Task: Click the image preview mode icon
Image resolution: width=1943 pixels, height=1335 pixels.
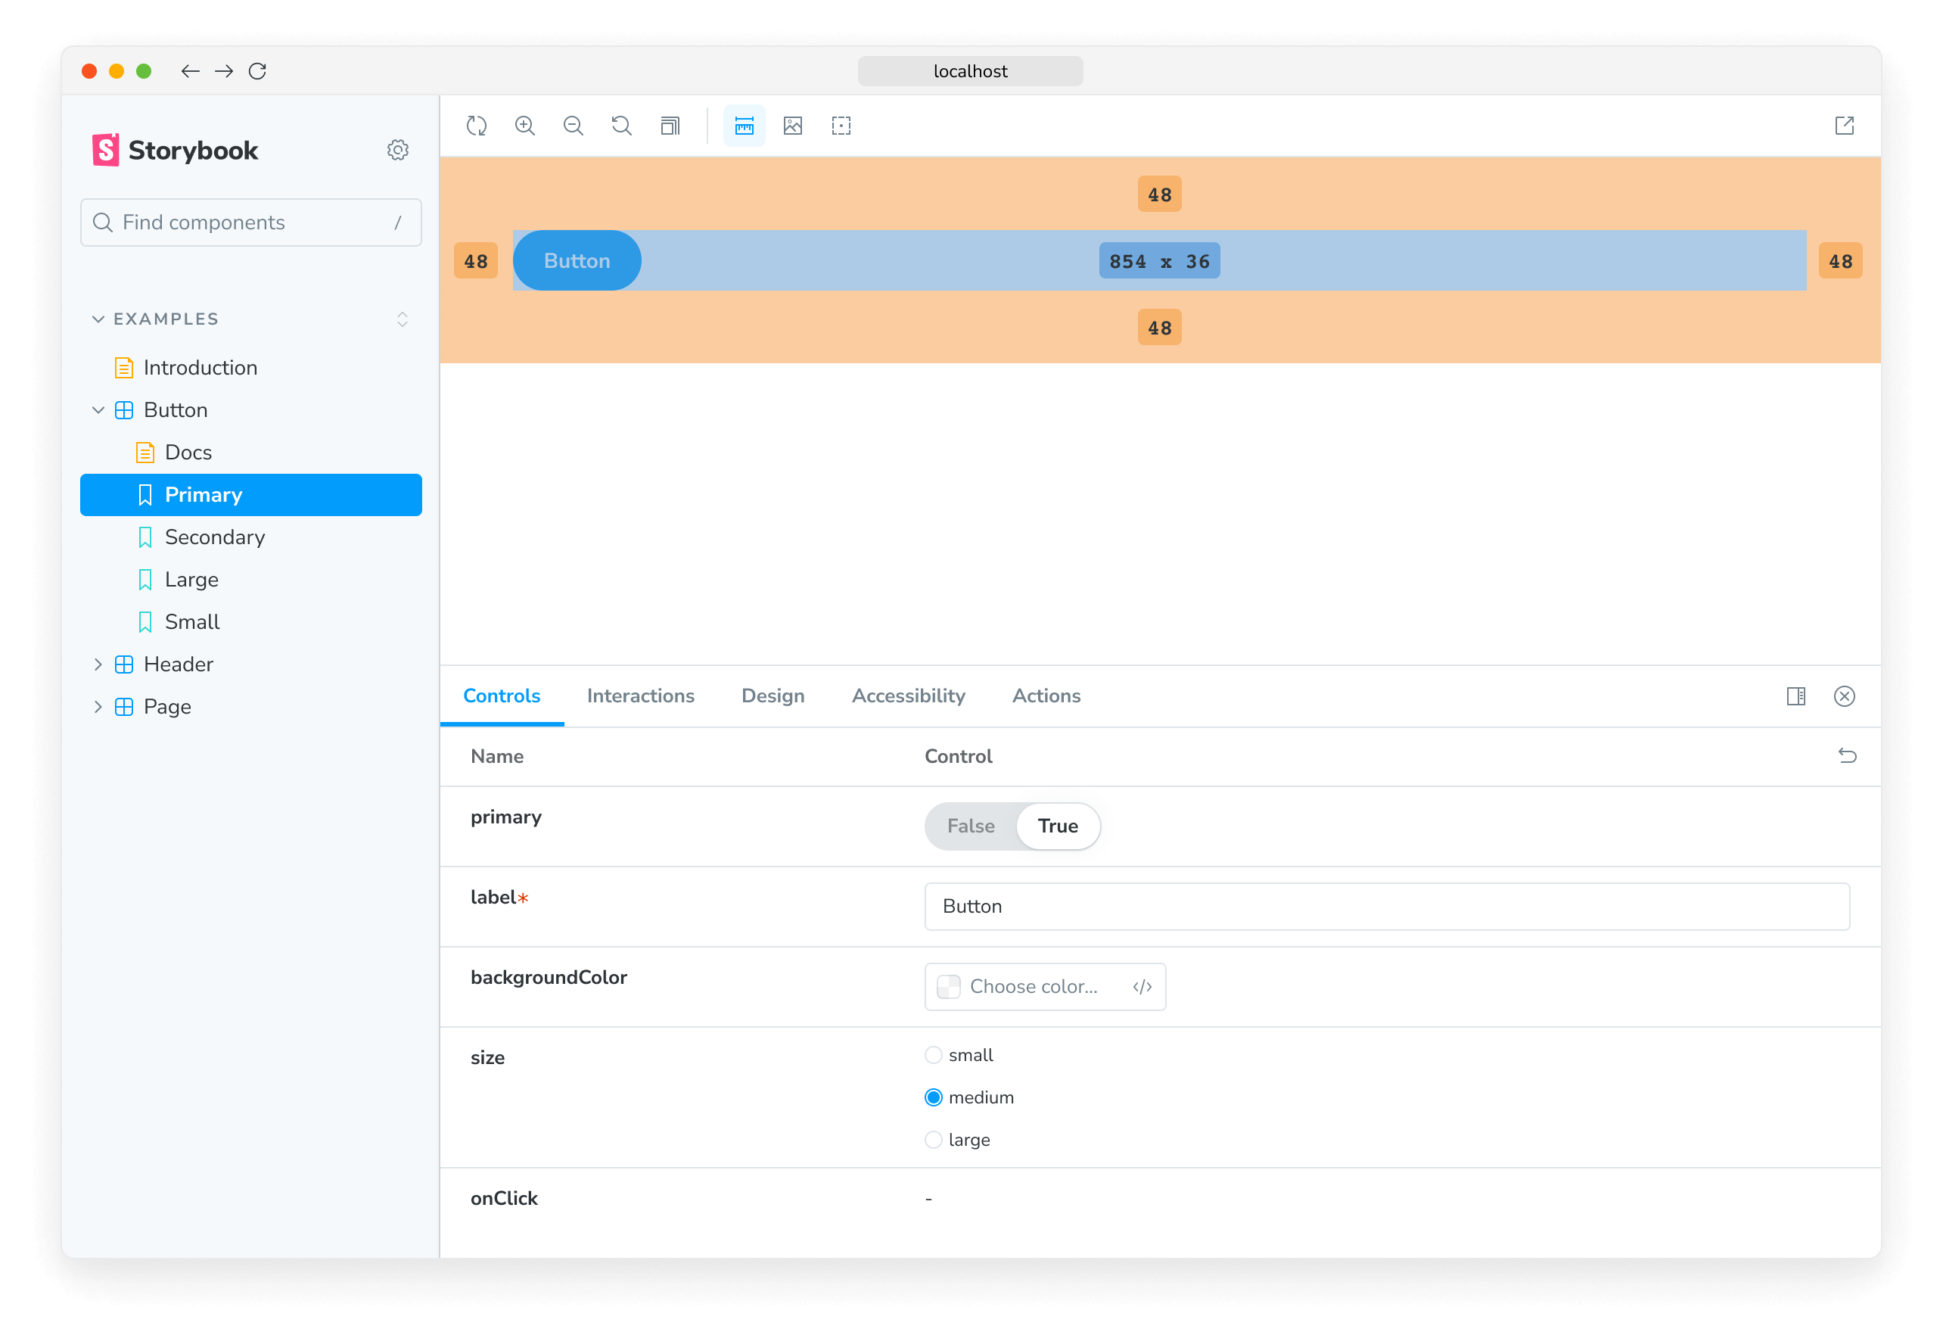Action: (794, 127)
